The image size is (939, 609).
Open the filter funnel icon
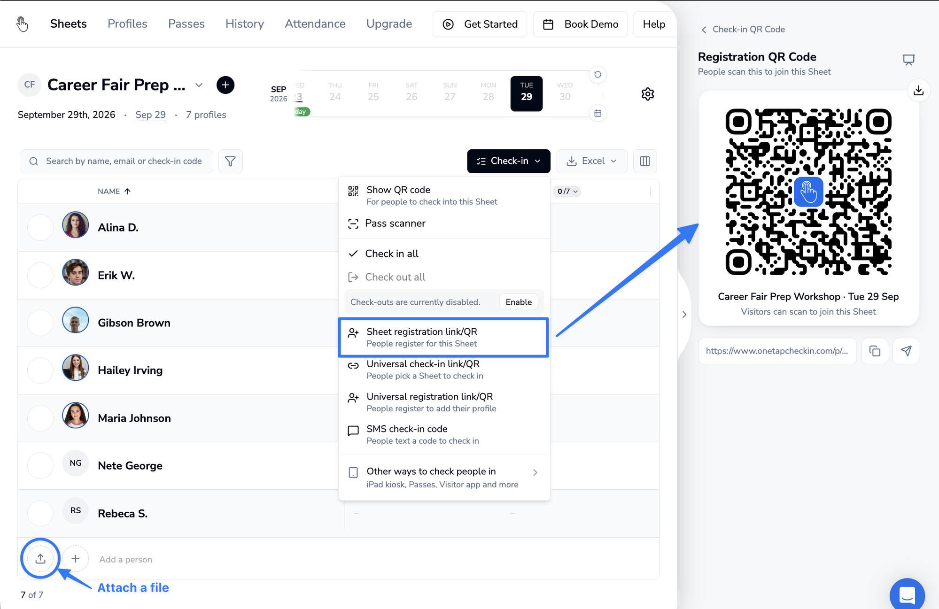pyautogui.click(x=230, y=162)
